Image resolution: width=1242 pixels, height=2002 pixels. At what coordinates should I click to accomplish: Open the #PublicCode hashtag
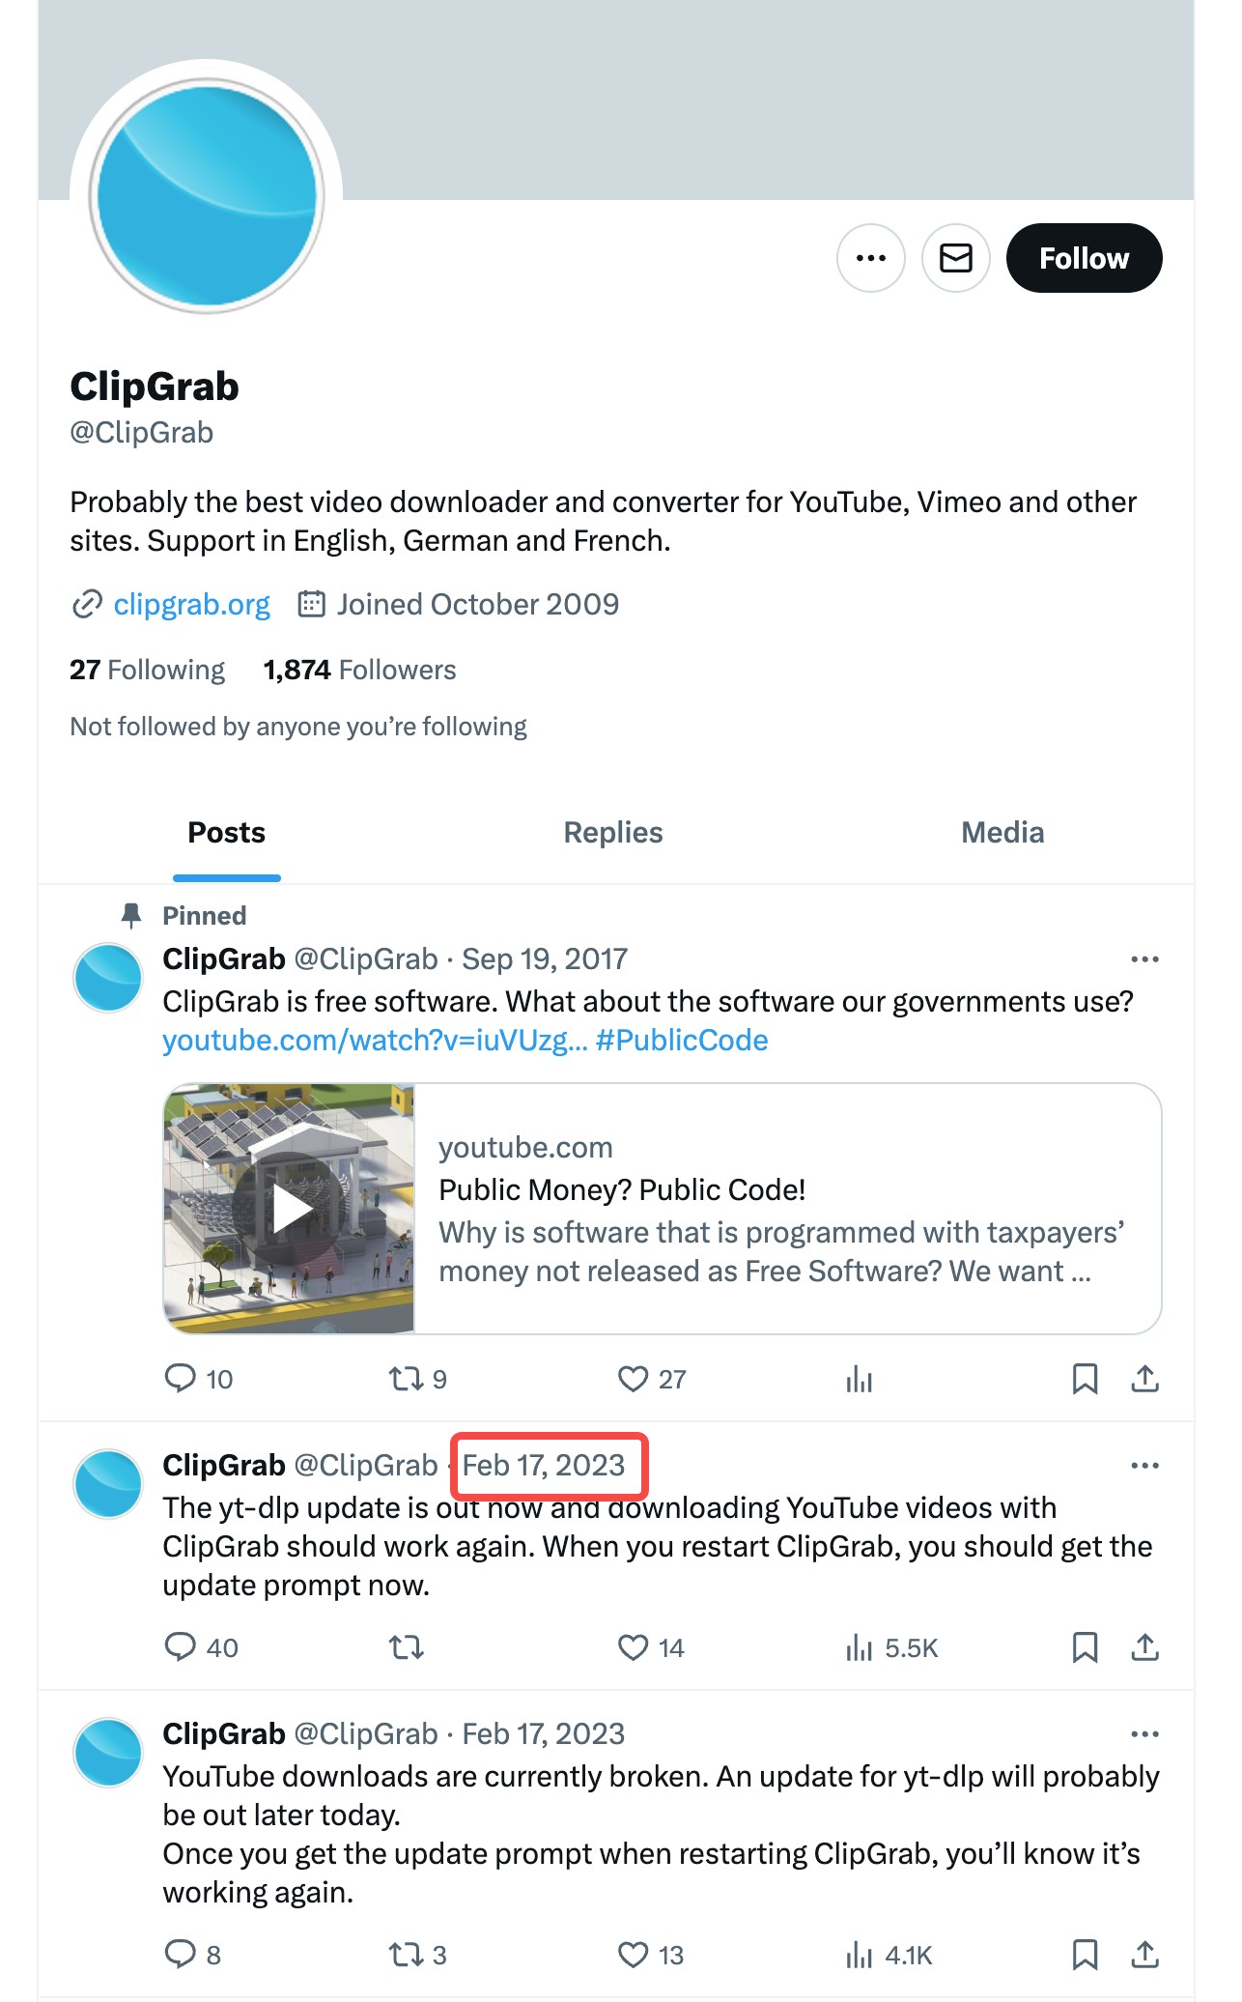(682, 1041)
